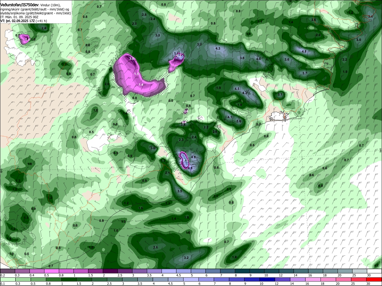Click the Veðurstofan/IS750dev title text

[19, 4]
